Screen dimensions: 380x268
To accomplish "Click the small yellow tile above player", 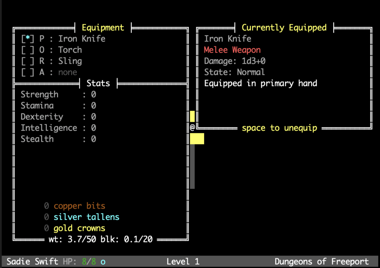I will 192,116.
